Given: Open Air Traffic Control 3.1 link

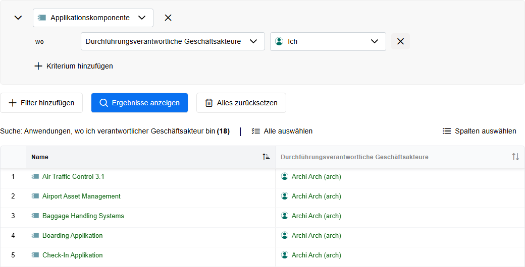Looking at the screenshot, I should point(73,176).
